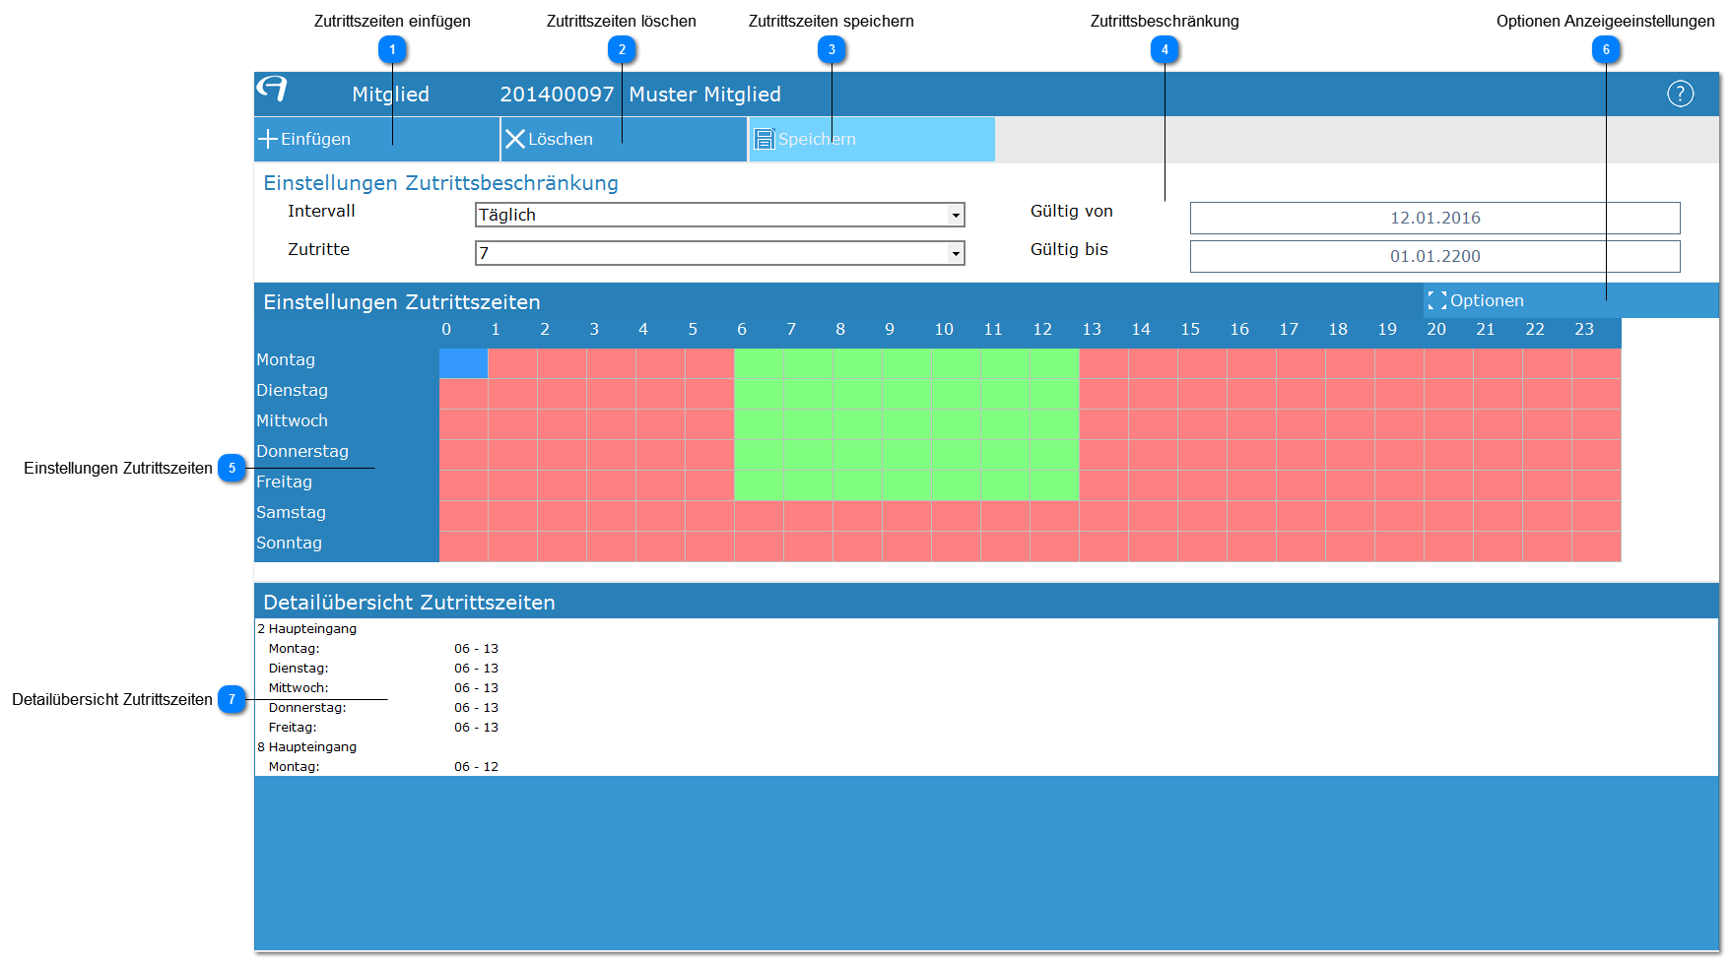Click the 06 - 12 time value
The width and height of the screenshot is (1731, 961).
[476, 767]
